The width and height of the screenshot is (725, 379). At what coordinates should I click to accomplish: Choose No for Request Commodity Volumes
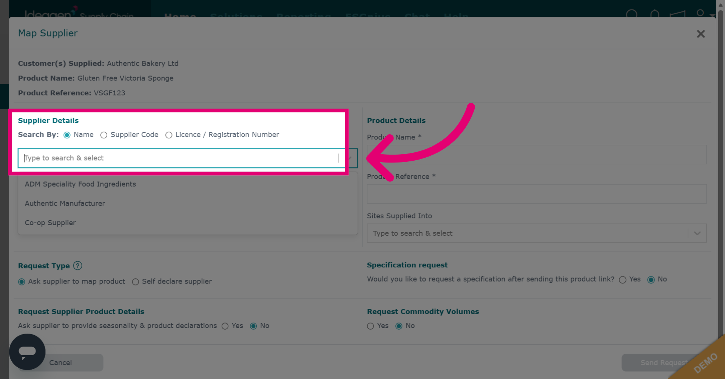pyautogui.click(x=399, y=326)
